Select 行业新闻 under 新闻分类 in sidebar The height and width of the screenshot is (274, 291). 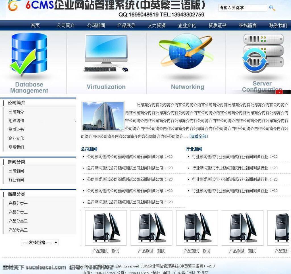[x=16, y=180]
